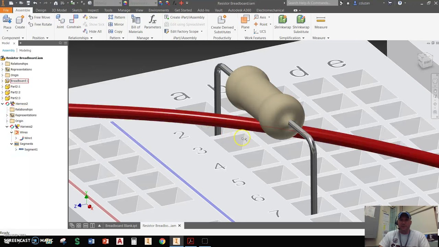The height and width of the screenshot is (247, 439).
Task: Expand the Segment1 tree node
Action: tap(16, 150)
